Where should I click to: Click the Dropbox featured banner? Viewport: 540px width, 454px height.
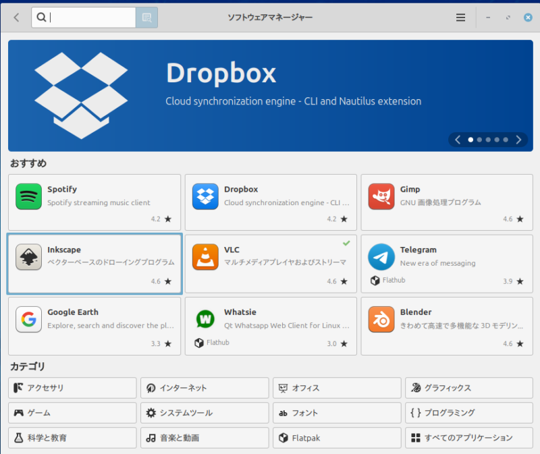coord(270,94)
